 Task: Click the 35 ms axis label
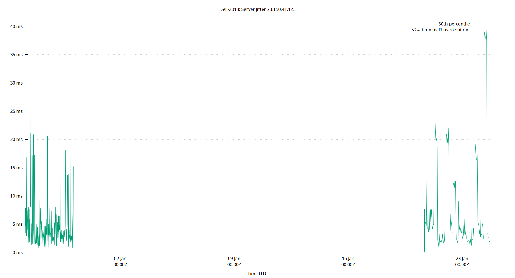[16, 55]
